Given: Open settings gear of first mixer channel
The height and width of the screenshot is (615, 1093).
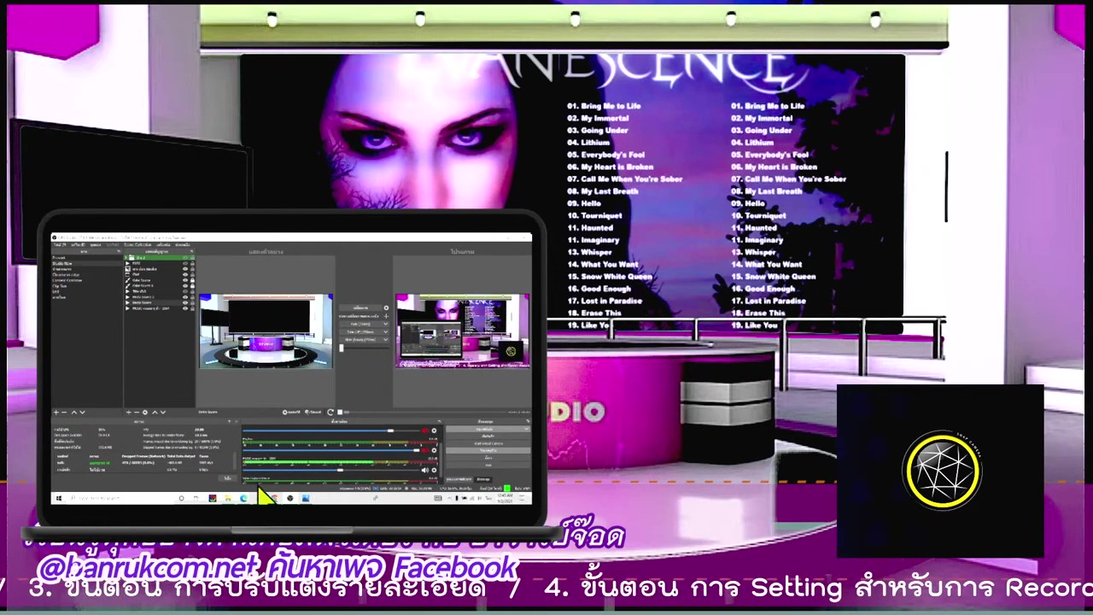Looking at the screenshot, I should pos(434,430).
